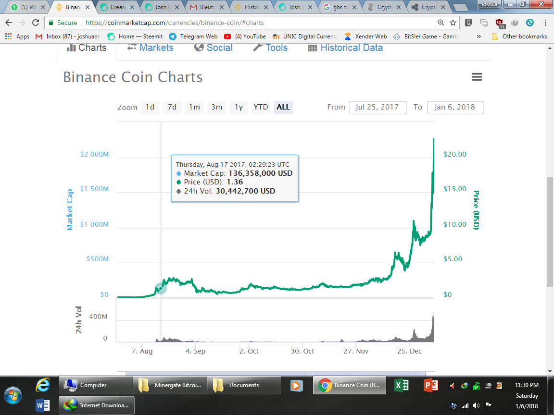The height and width of the screenshot is (415, 554).
Task: Click the To date field Jan 6, 2018
Action: pos(455,107)
